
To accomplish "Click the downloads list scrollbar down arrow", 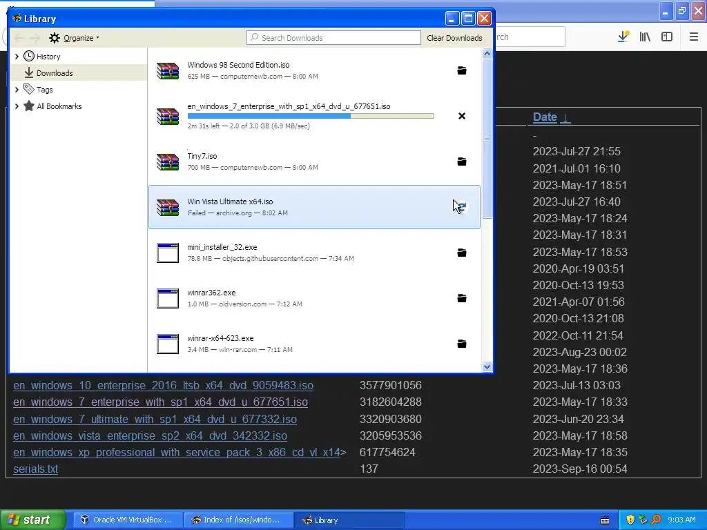I will 487,366.
